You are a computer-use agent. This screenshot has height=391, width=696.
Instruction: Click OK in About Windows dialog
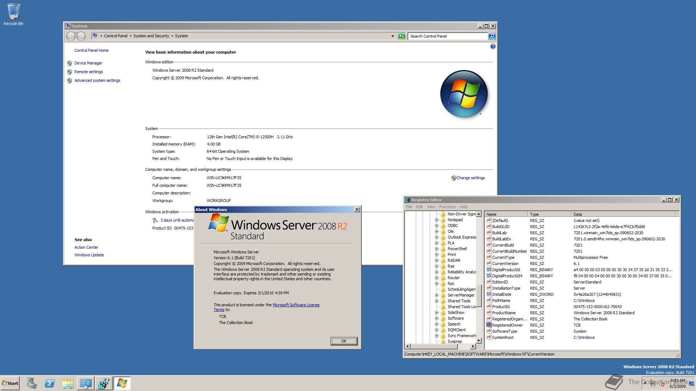(344, 341)
